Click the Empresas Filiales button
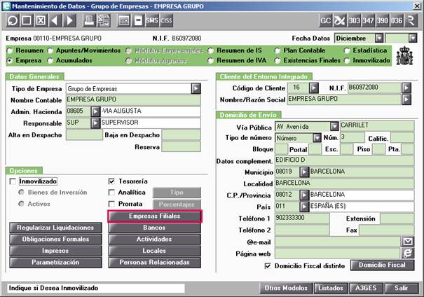424x297 pixels. tap(155, 216)
